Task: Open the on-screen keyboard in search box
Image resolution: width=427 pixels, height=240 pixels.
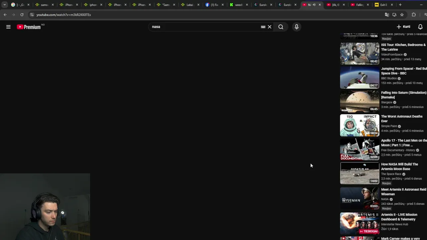Action: [263, 27]
